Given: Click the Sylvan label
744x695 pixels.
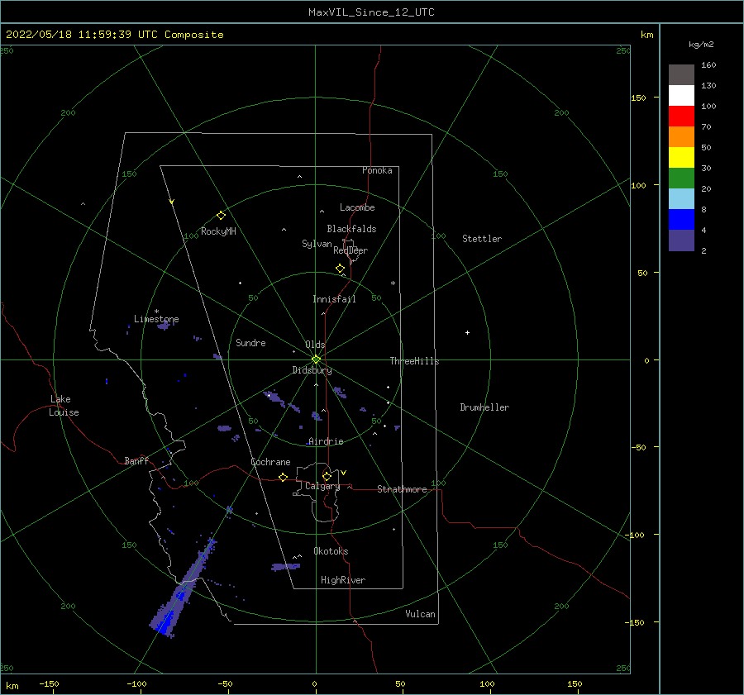Looking at the screenshot, I should pyautogui.click(x=317, y=244).
